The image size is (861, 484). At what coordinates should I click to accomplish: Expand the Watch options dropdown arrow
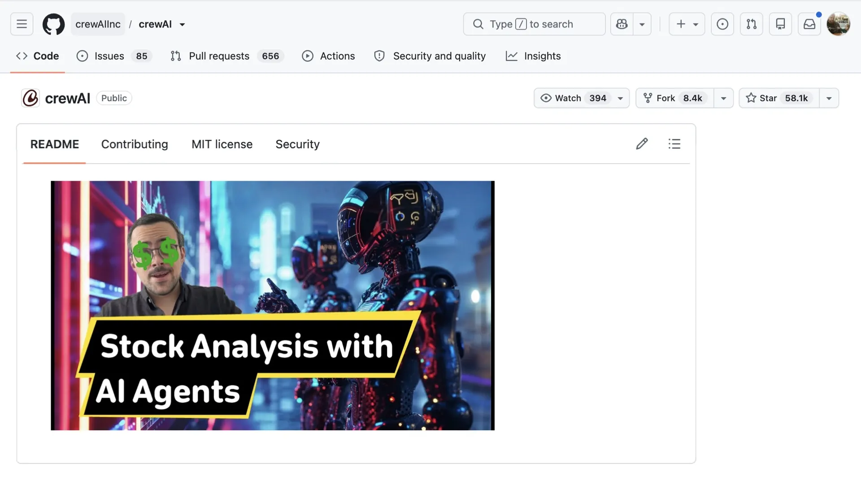621,98
